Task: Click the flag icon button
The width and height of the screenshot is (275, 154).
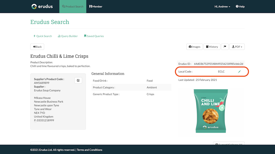Action: click(225, 47)
